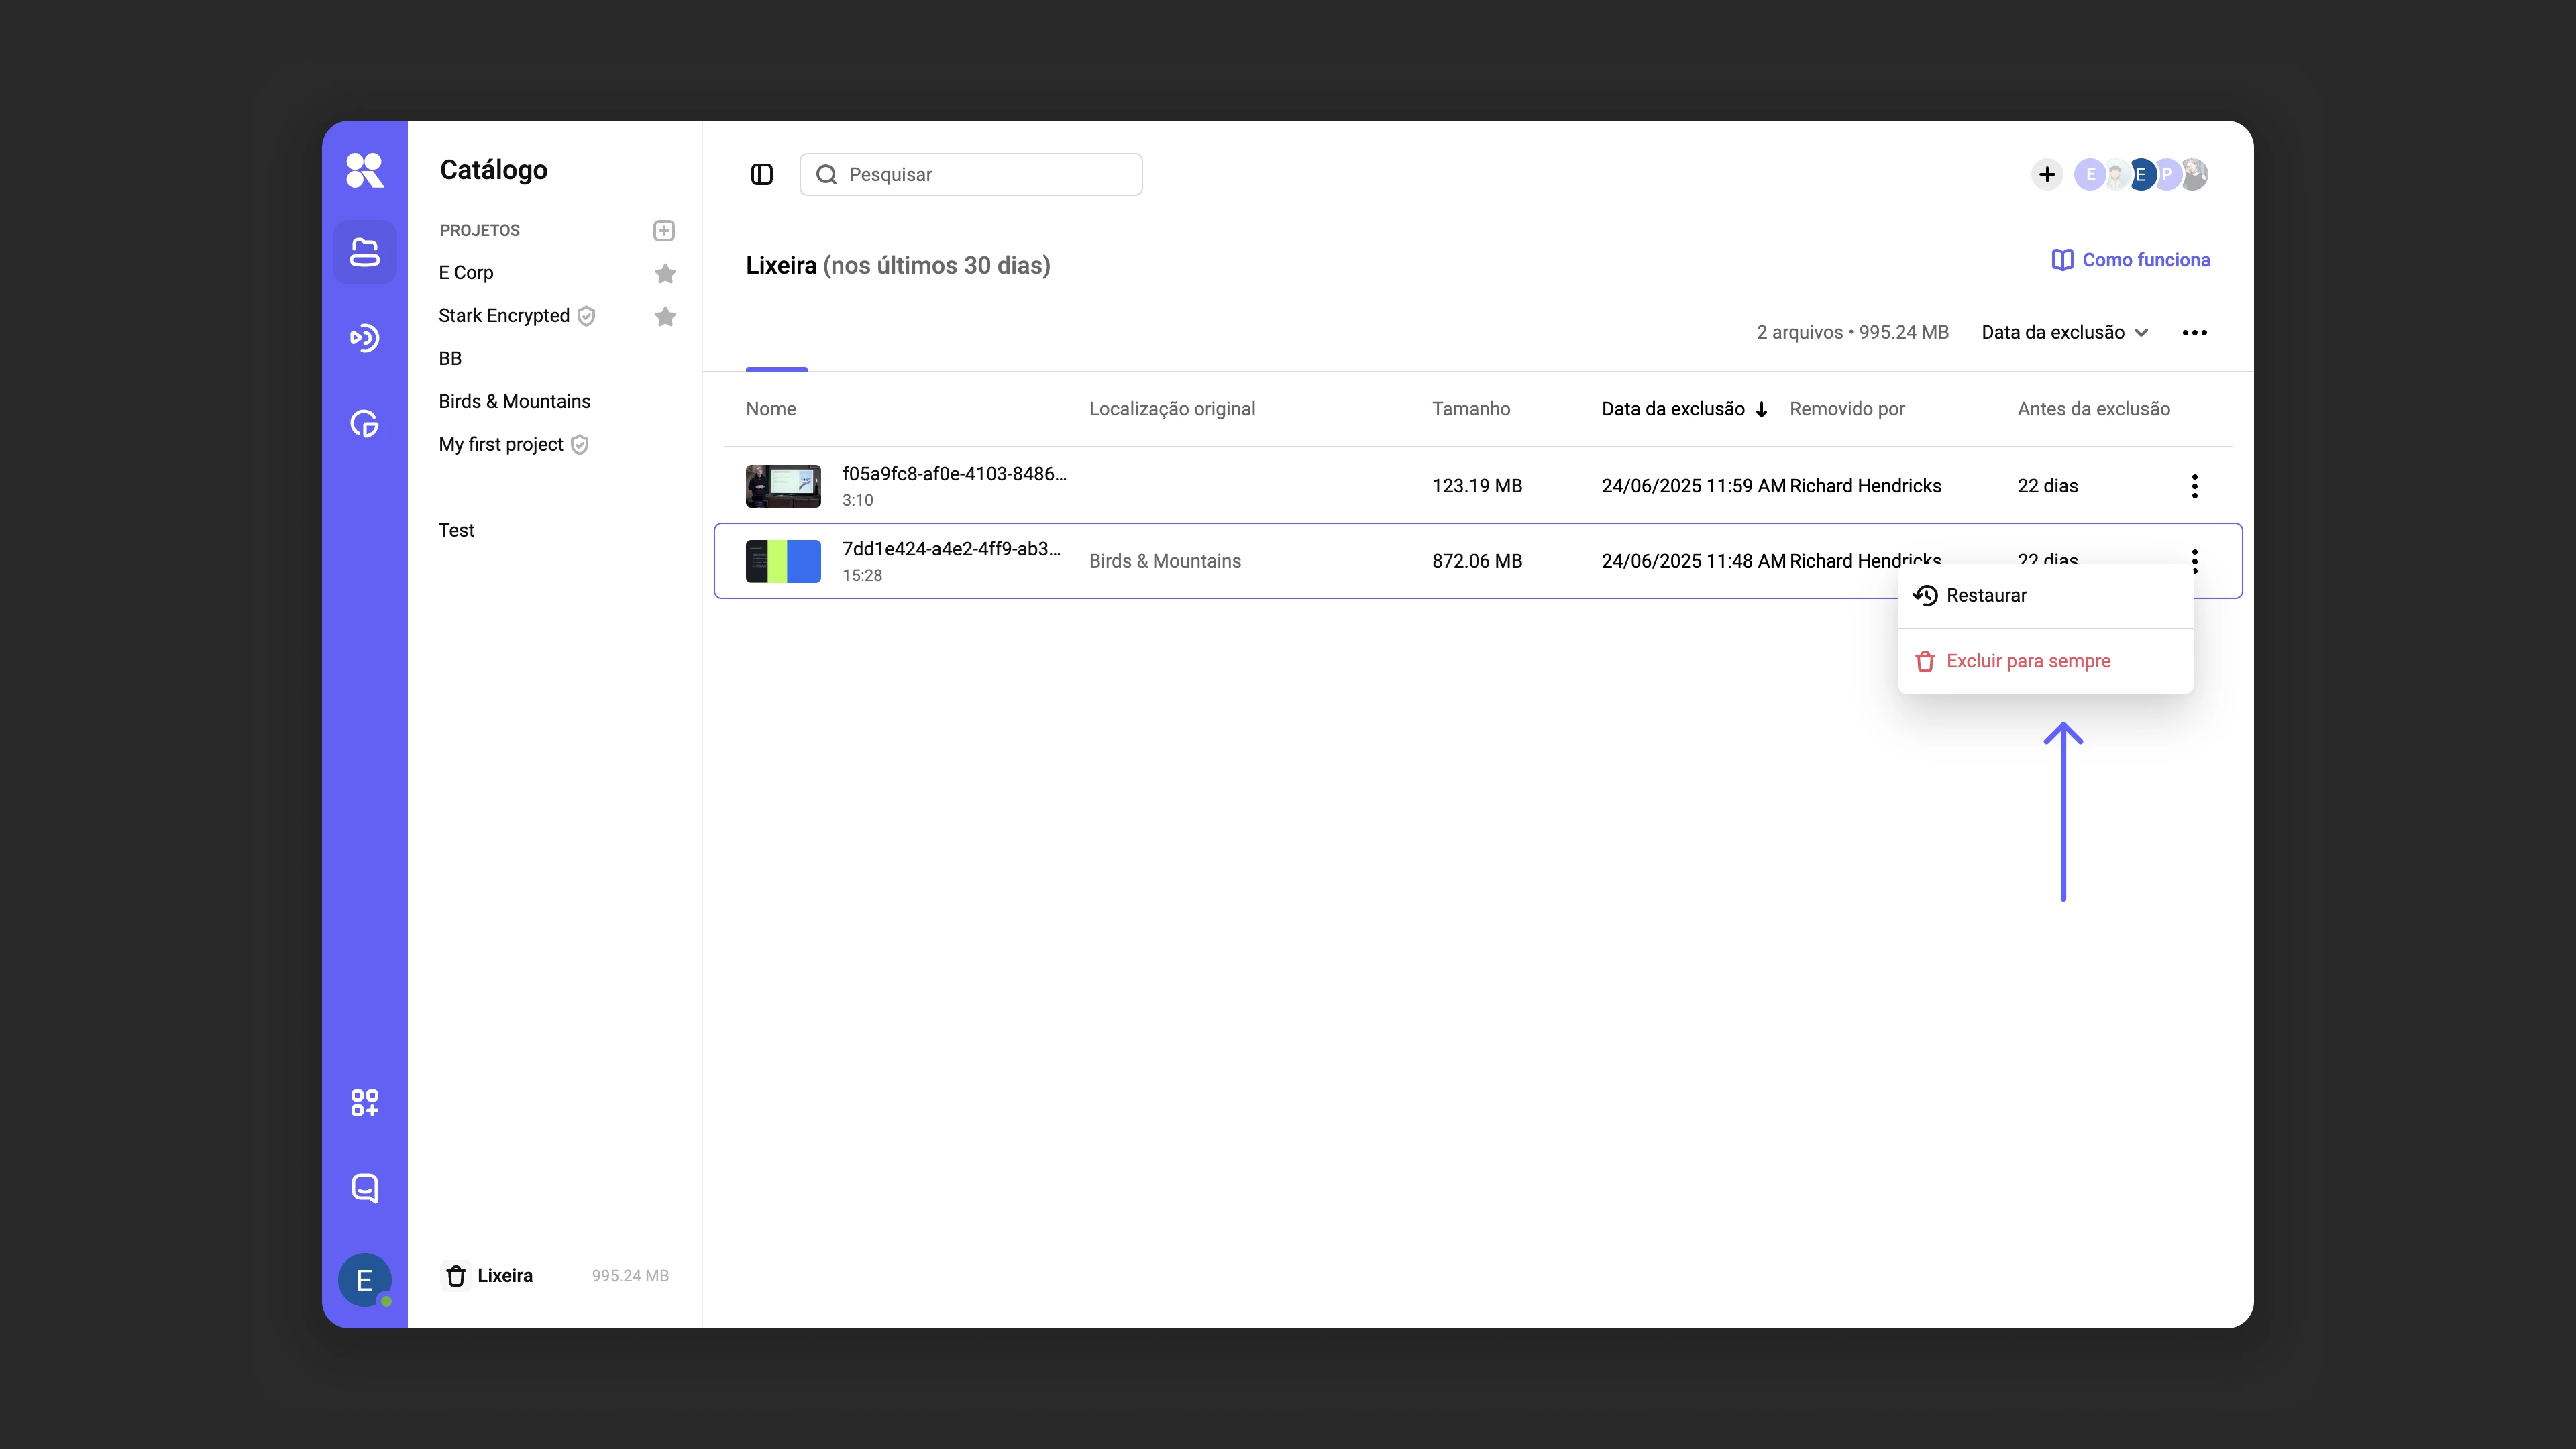Open the BB project
2576x1449 pixels.
(450, 359)
